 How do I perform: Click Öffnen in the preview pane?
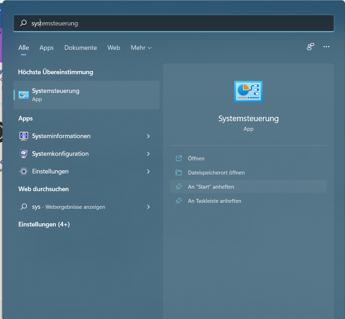pos(248,158)
